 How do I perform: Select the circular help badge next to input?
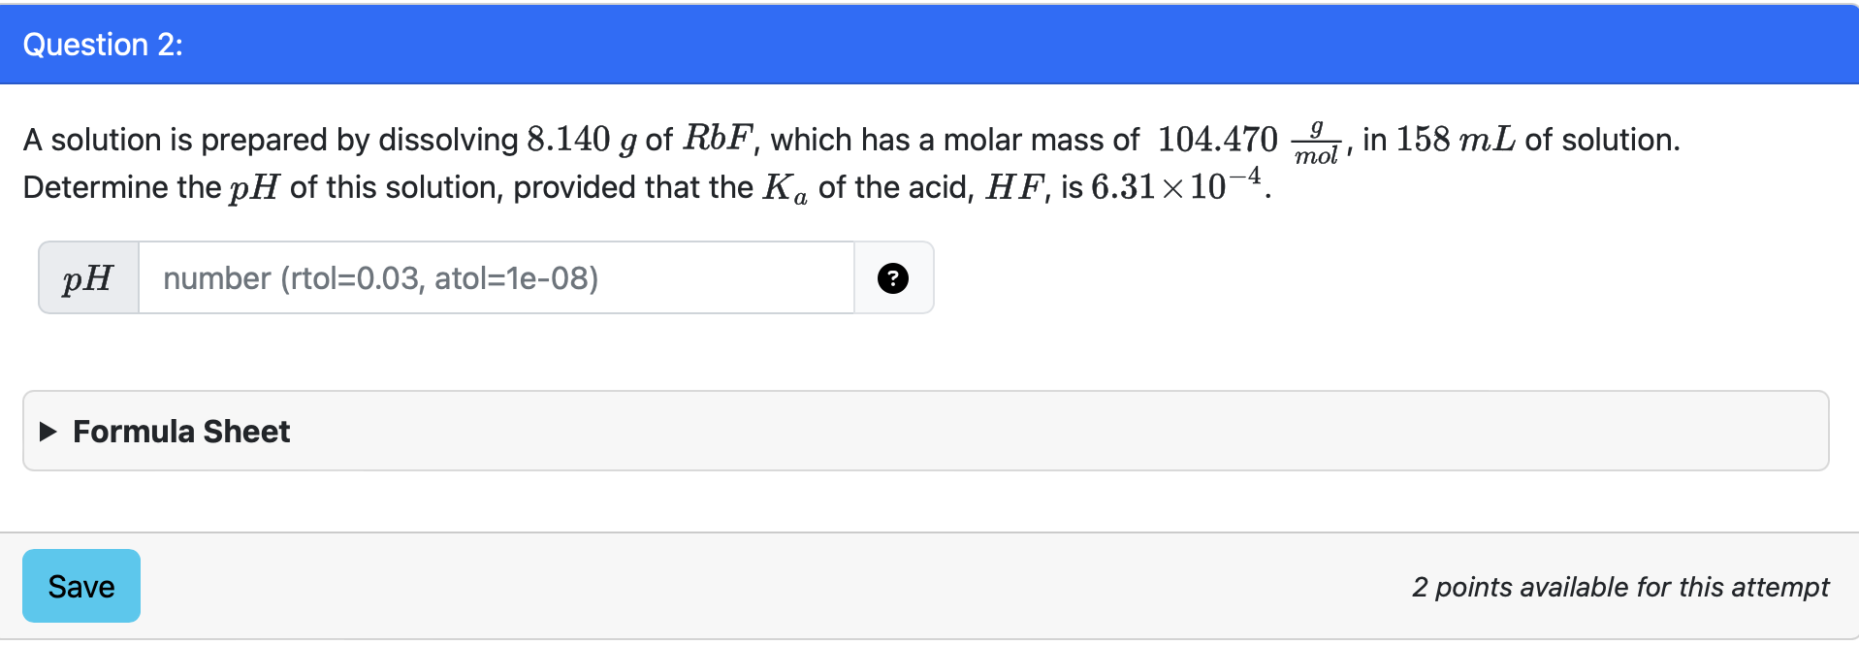[892, 278]
